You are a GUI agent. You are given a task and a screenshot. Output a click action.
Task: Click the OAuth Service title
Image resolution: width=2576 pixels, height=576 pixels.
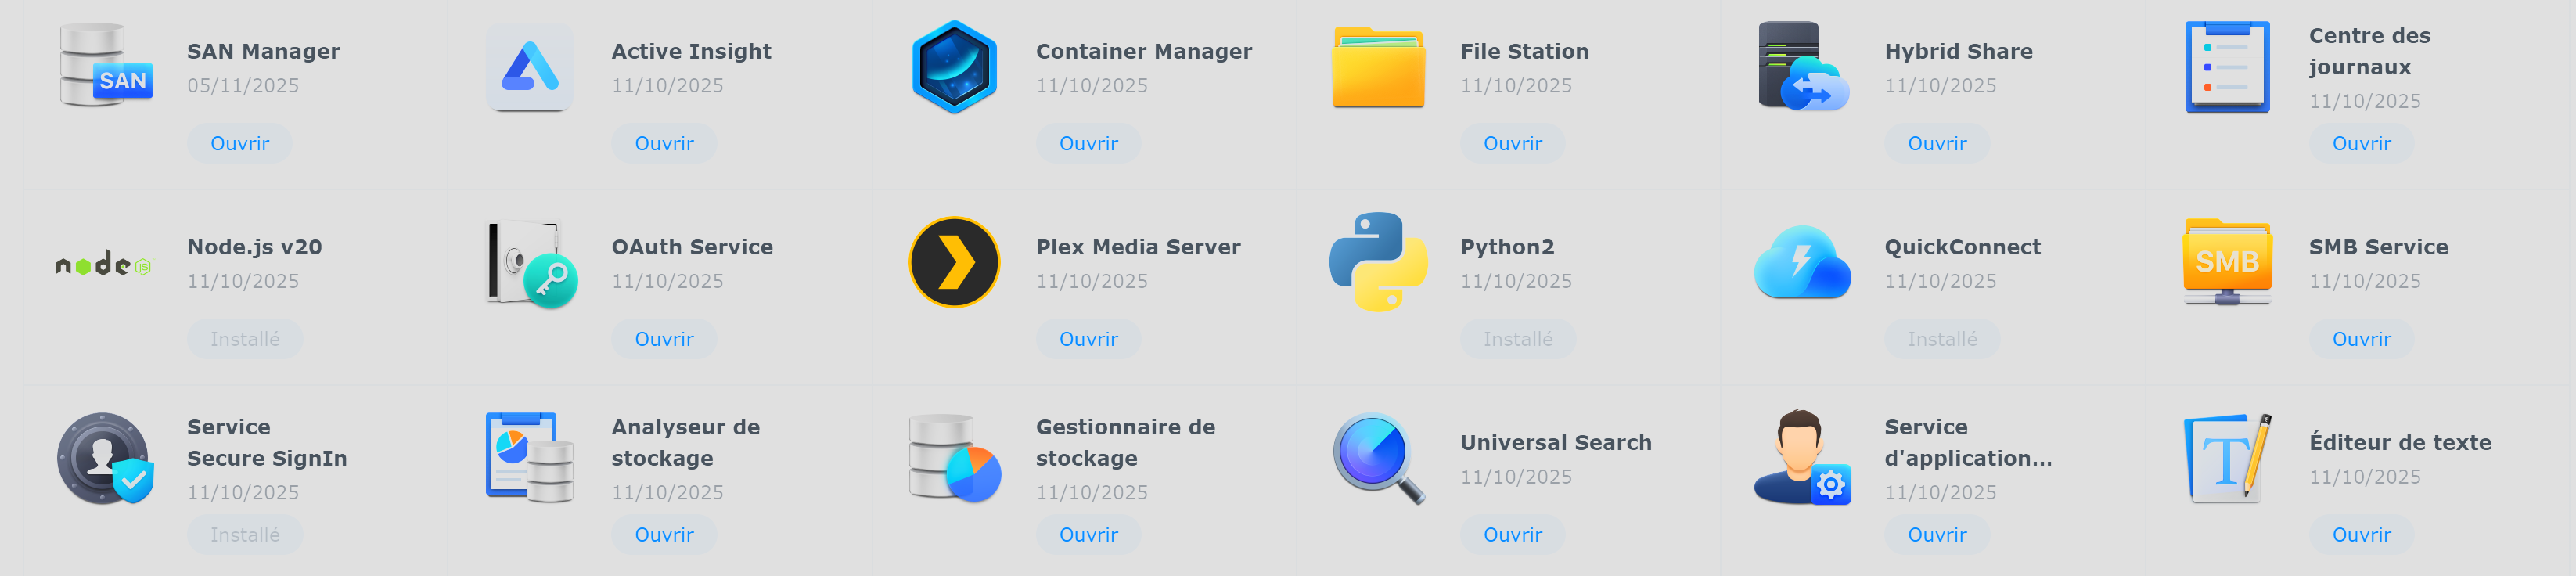click(692, 247)
